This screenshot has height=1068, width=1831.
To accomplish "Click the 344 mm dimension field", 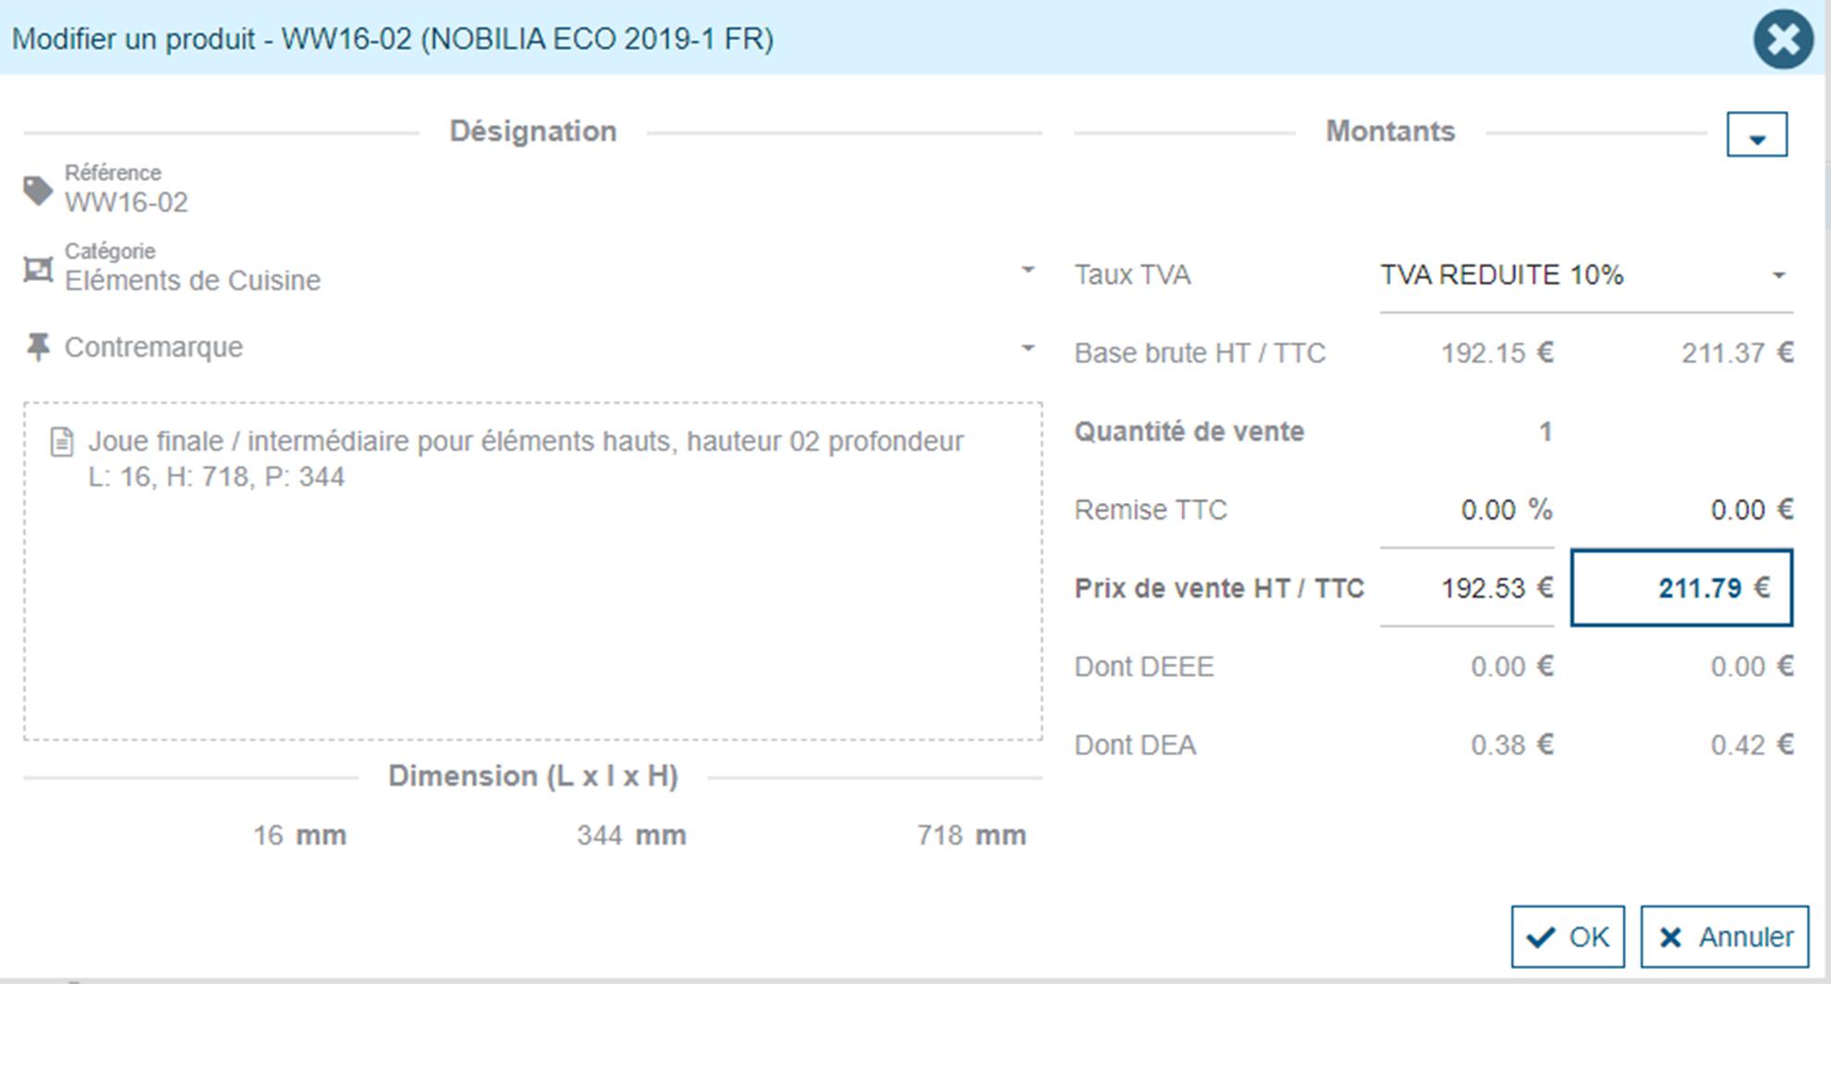I will click(x=599, y=836).
